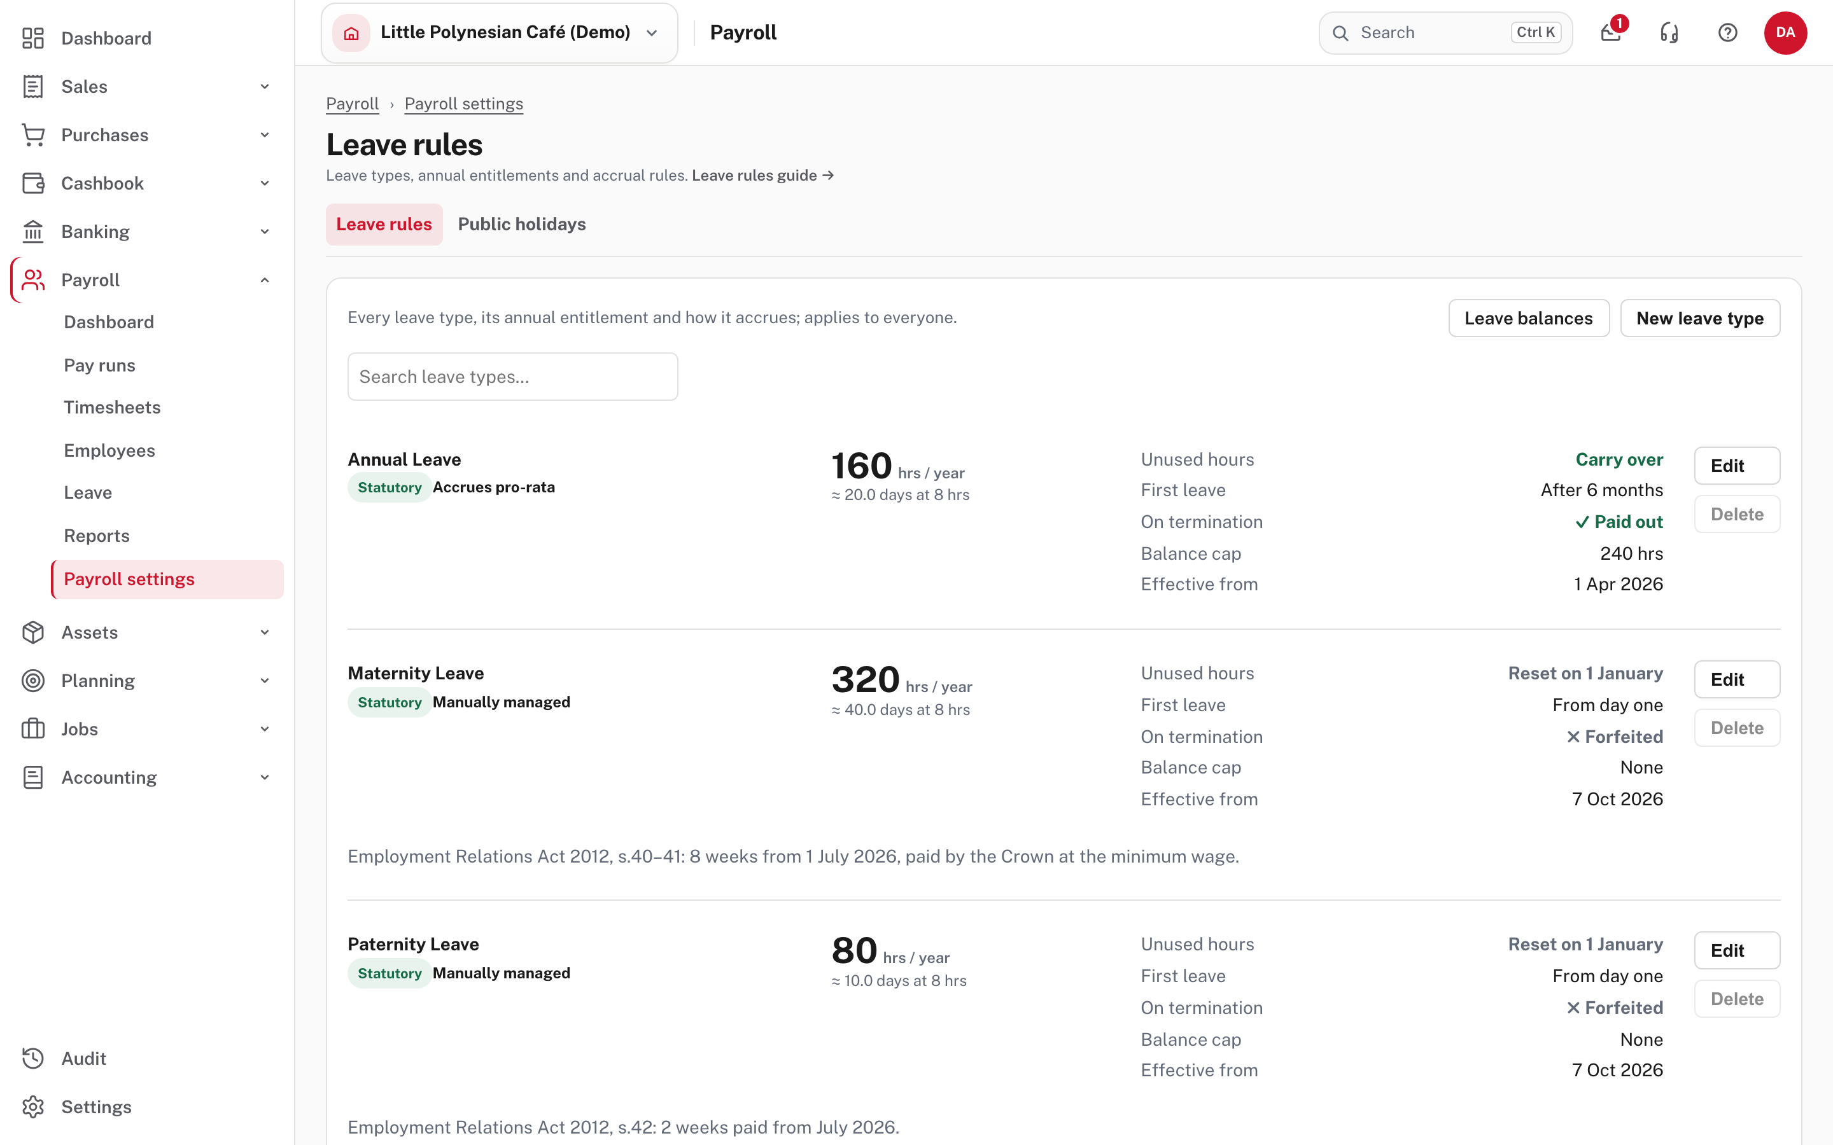
Task: Open the Dashboard grid icon in sidebar
Action: [32, 38]
